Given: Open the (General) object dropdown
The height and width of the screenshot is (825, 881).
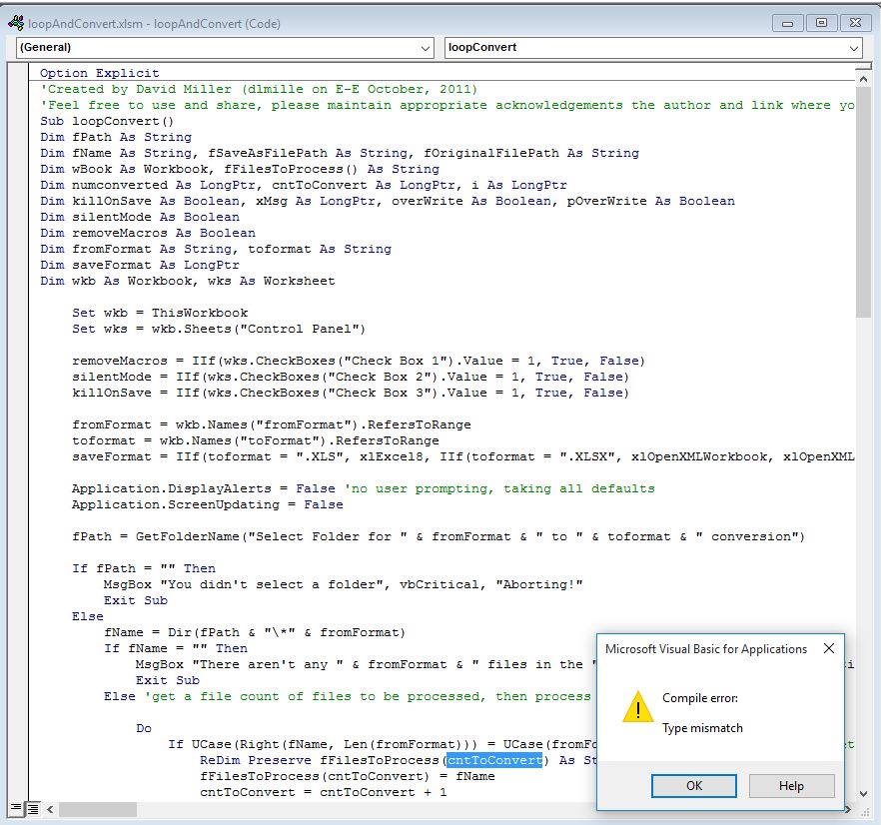Looking at the screenshot, I should click(x=426, y=48).
